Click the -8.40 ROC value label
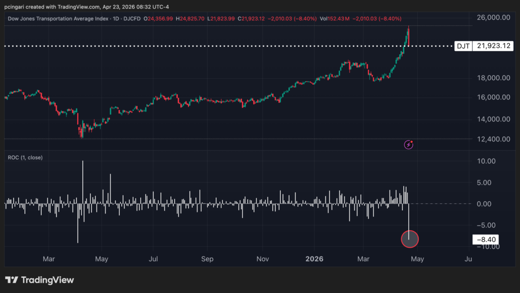Screen dimensions: 520x293 (x=485, y=239)
